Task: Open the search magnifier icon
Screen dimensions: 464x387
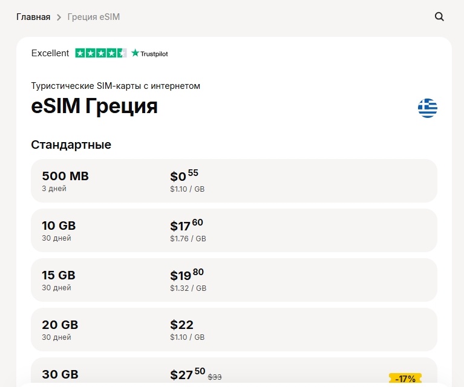Action: [x=439, y=16]
